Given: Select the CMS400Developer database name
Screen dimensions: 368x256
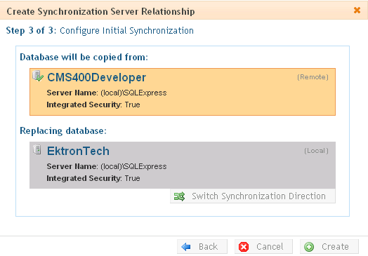Looking at the screenshot, I should (x=96, y=77).
